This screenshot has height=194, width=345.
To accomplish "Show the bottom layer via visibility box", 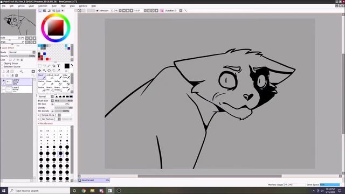I will 4,88.
